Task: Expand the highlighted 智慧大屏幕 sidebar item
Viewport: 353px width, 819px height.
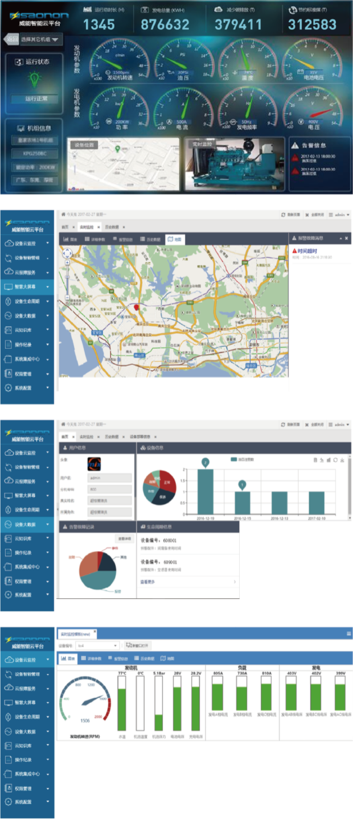Action: tap(27, 287)
